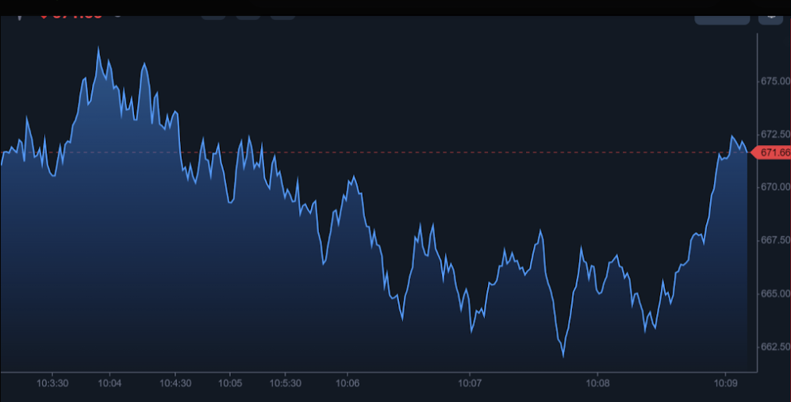Select the 667.50 price axis label

click(x=774, y=240)
